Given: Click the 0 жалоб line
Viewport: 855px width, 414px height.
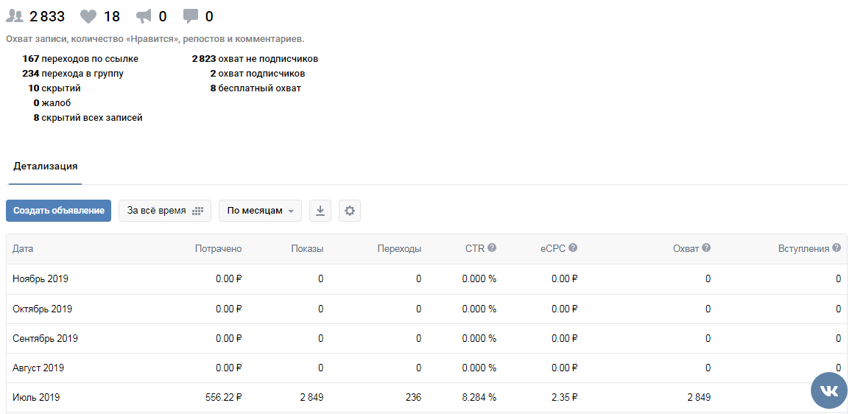Looking at the screenshot, I should coord(52,103).
